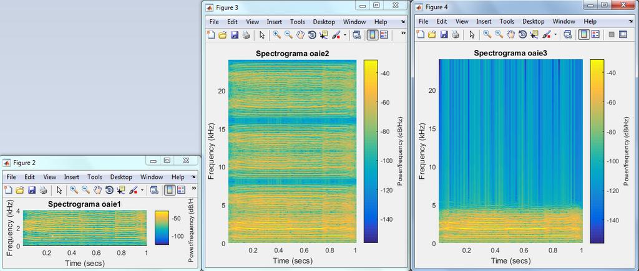Dock Figure 2 using the arrow icon
The height and width of the screenshot is (271, 639).
[193, 177]
